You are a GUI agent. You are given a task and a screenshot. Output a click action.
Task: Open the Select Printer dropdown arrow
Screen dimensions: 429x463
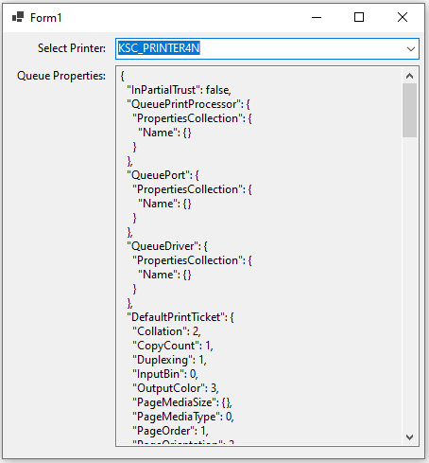click(410, 49)
